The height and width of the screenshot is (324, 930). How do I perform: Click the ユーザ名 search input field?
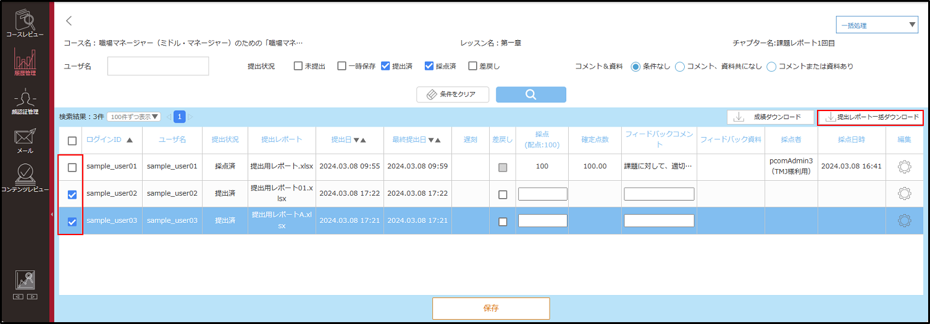(158, 66)
